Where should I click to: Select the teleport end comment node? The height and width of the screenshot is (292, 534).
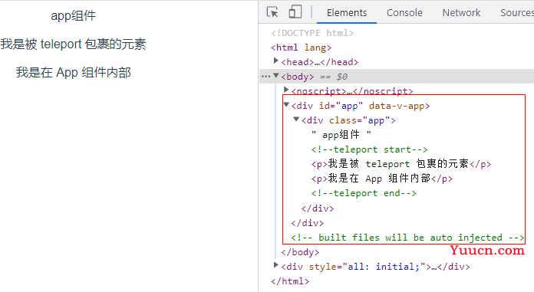point(364,193)
